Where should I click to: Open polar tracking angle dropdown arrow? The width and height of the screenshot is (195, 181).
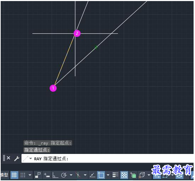click(x=71, y=175)
